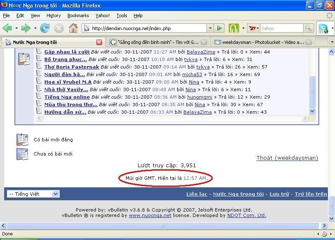Click the Trở lên trên footer link
The height and width of the screenshot is (240, 335).
pos(310,194)
